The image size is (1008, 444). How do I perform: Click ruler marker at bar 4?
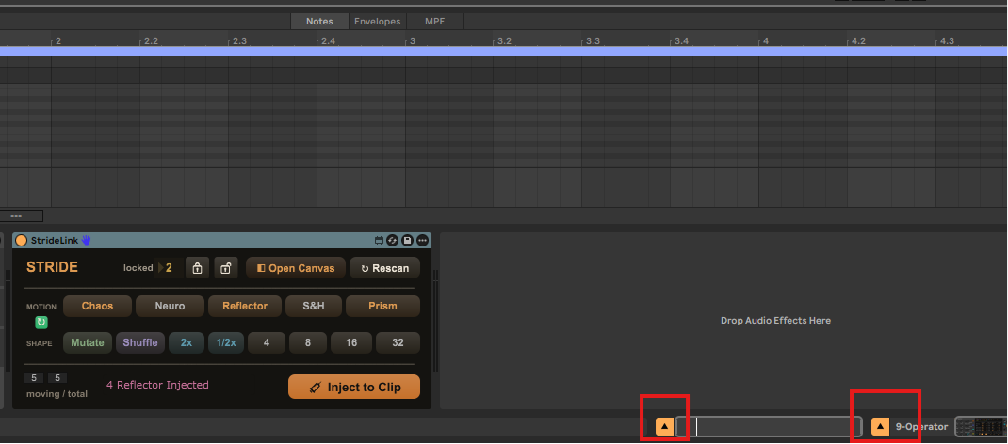[763, 41]
